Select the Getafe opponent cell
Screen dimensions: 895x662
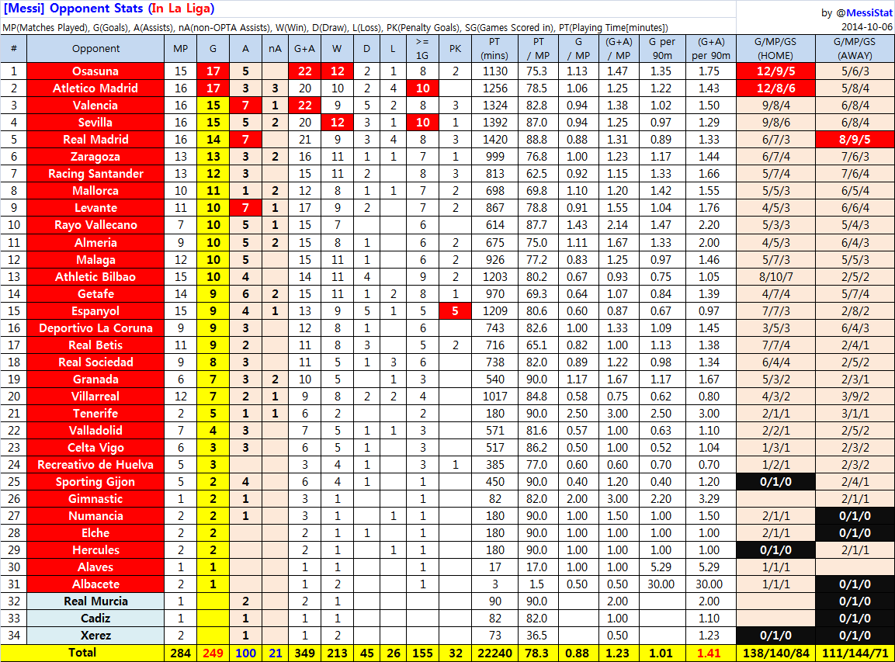coord(95,294)
